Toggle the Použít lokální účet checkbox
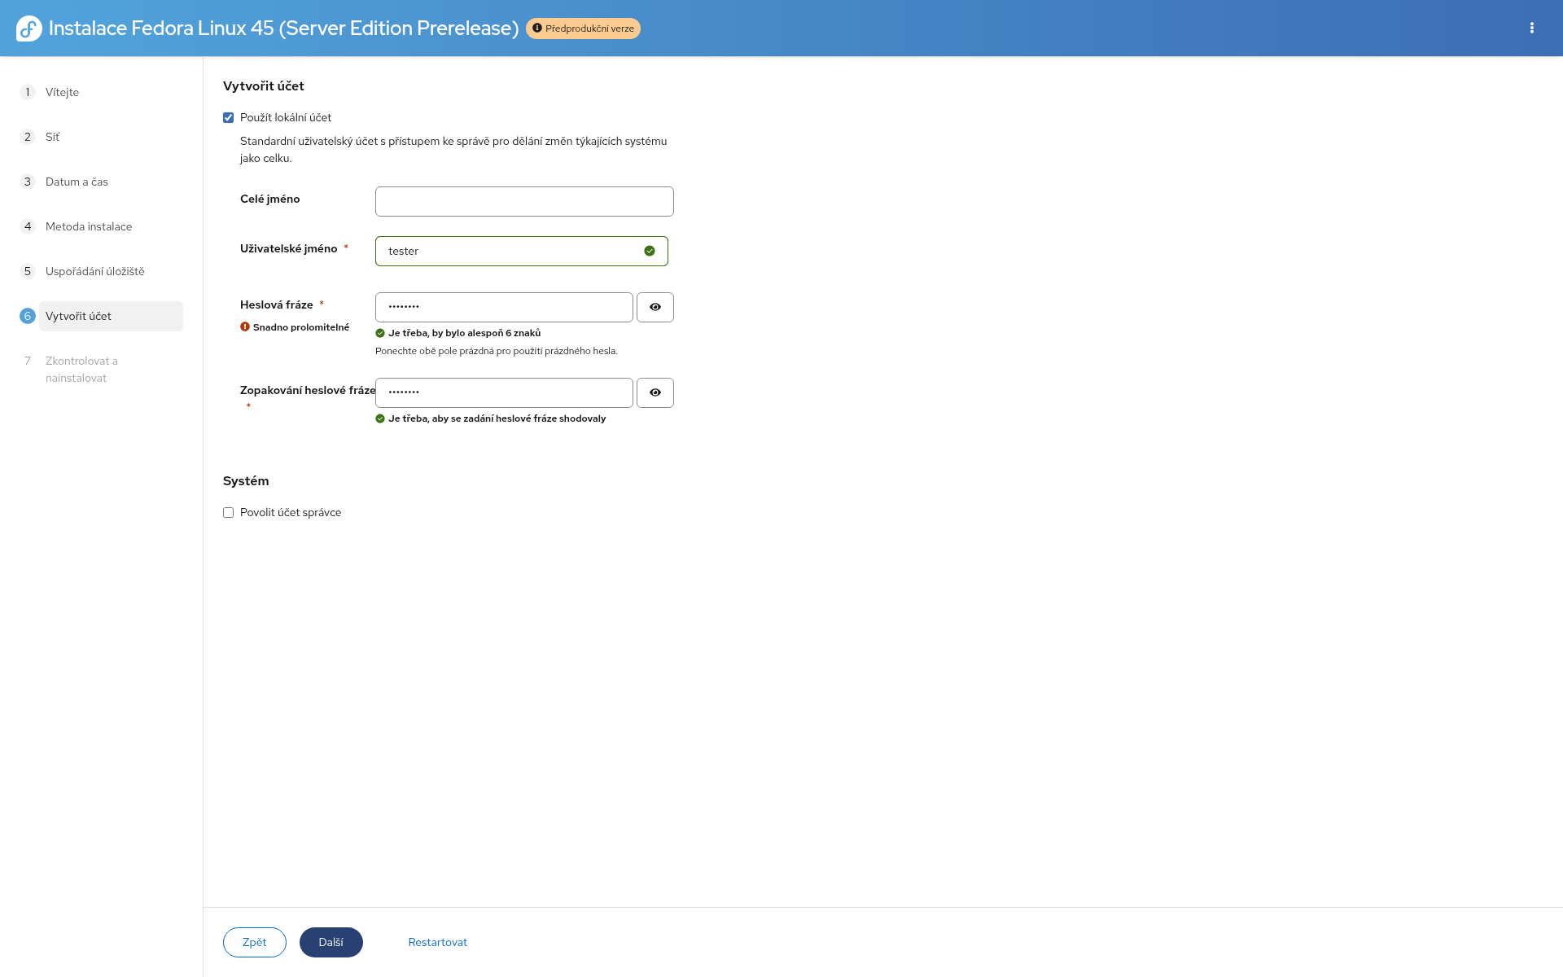This screenshot has width=1563, height=977. tap(229, 118)
